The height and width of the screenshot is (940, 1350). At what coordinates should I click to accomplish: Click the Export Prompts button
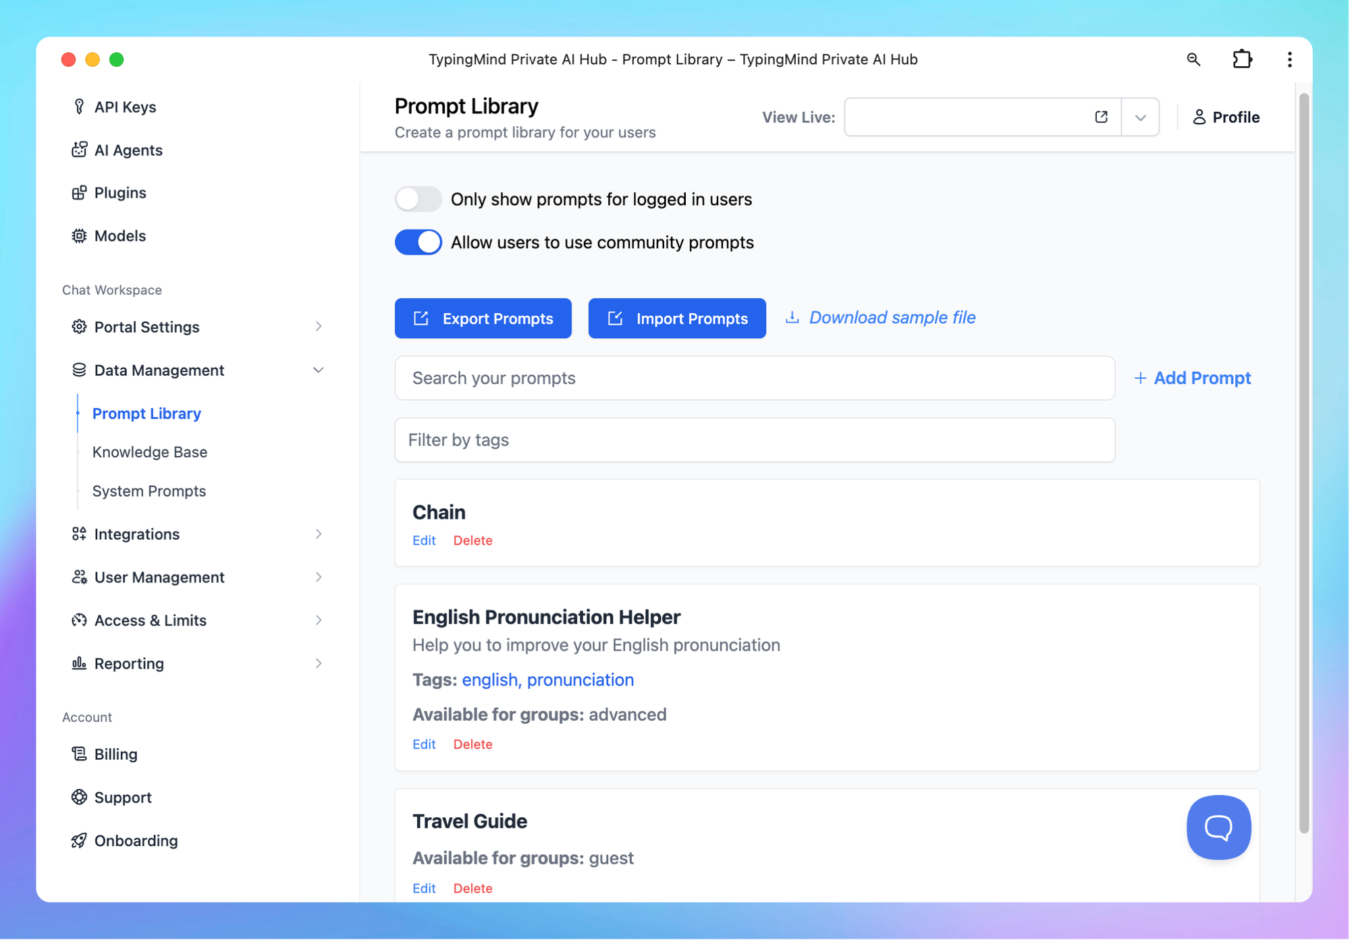click(x=483, y=318)
